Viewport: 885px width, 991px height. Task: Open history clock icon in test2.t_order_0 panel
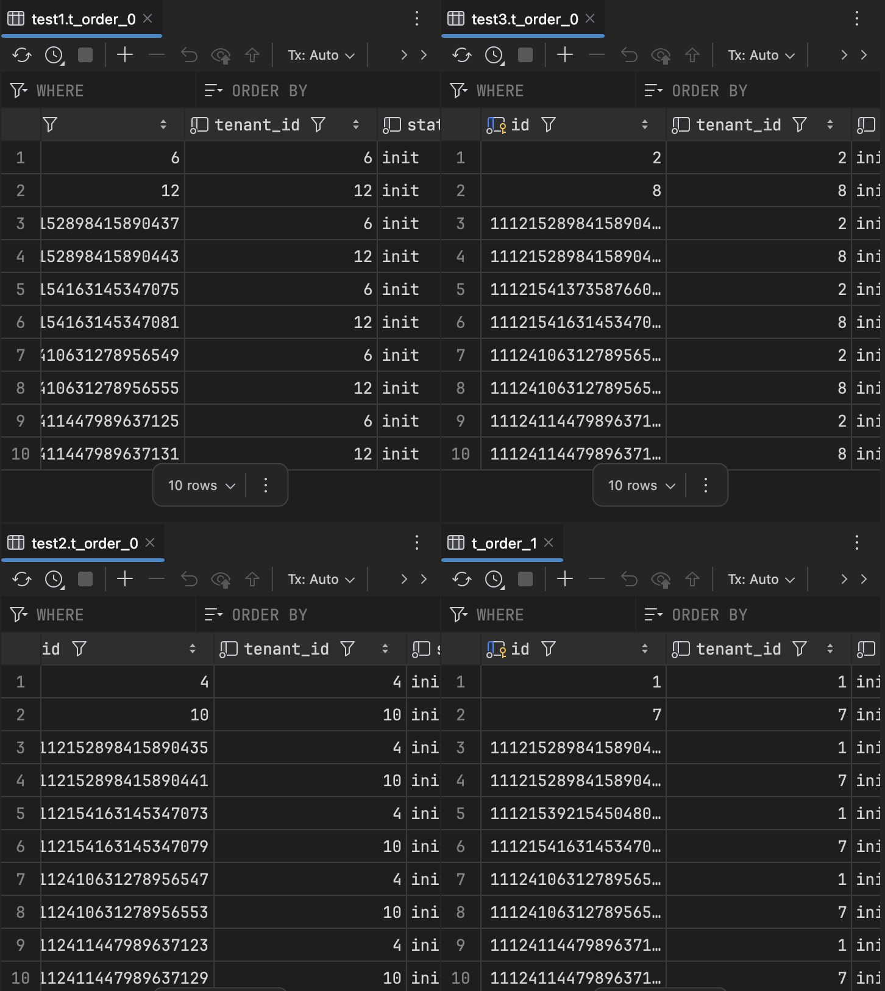click(54, 580)
